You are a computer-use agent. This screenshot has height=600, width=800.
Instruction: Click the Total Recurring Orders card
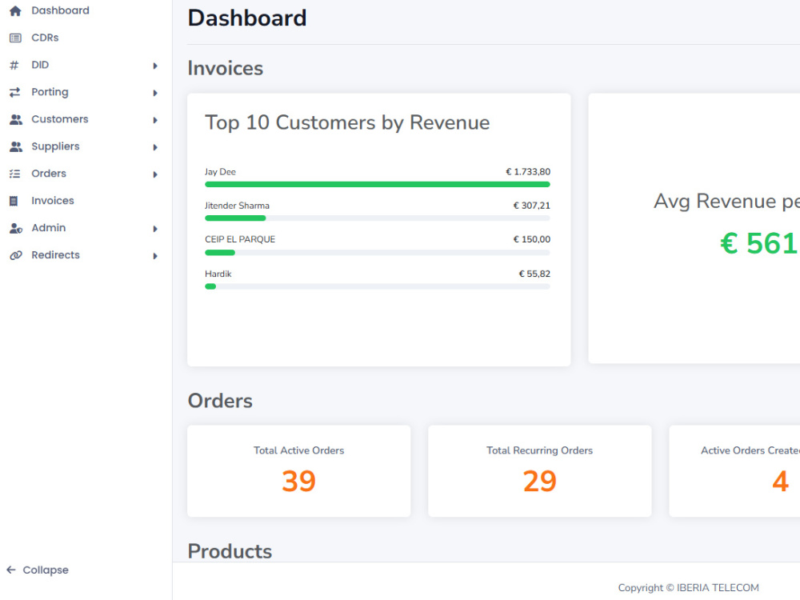[540, 471]
